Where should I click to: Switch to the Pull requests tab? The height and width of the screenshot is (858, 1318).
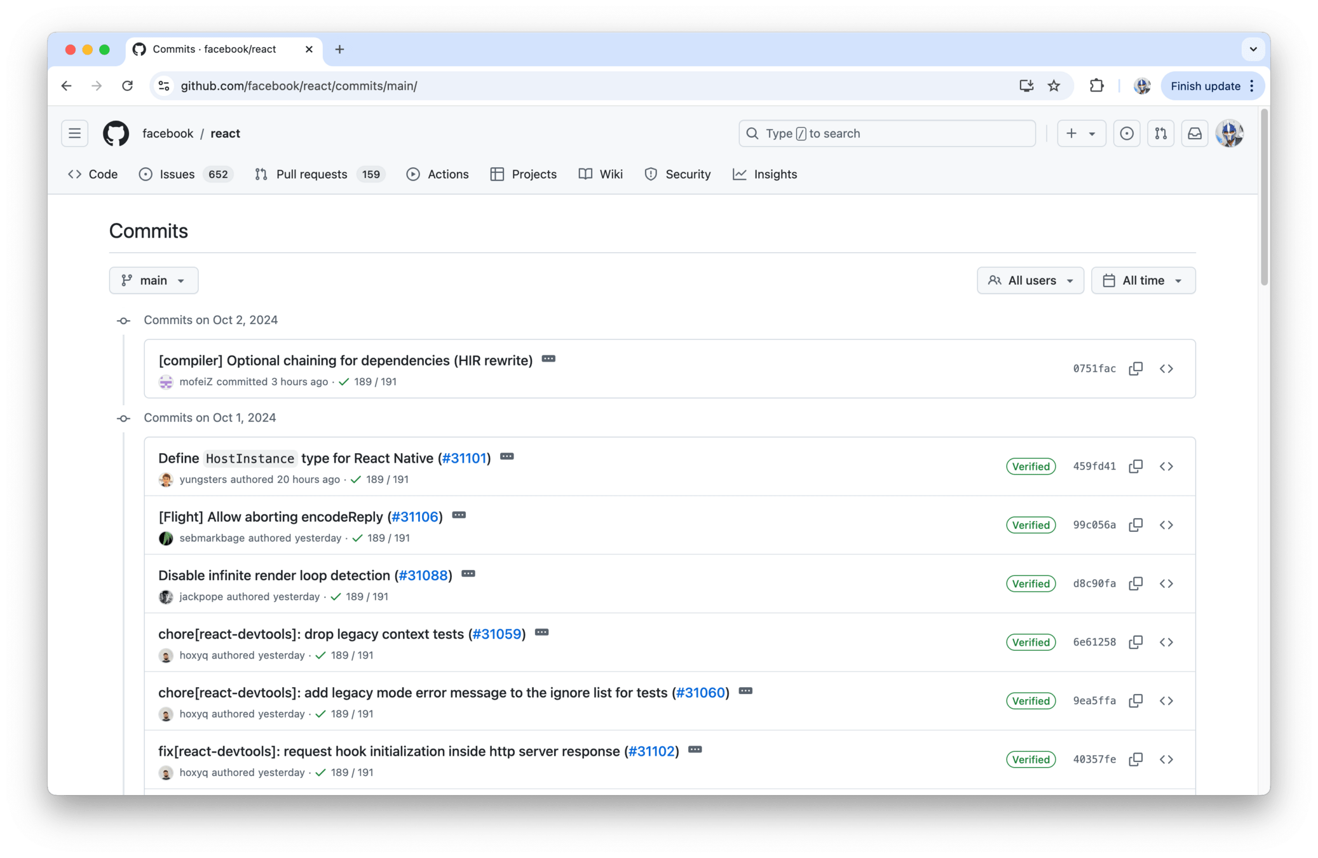[311, 174]
